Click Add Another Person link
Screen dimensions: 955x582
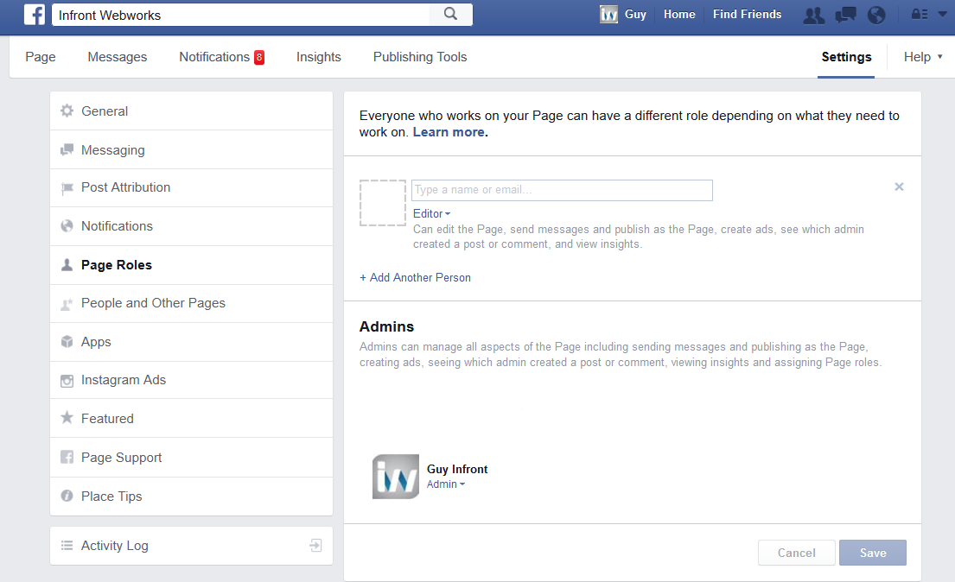click(416, 277)
